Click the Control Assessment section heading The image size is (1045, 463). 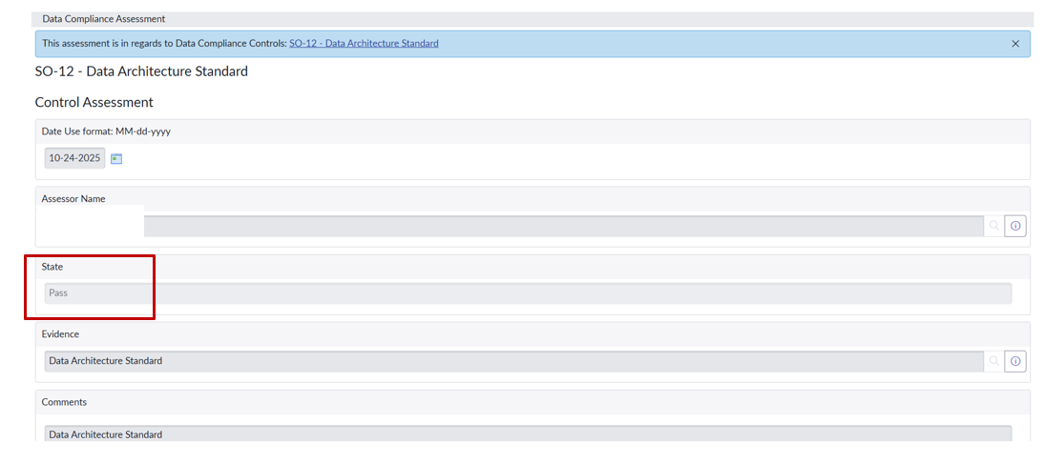[x=94, y=102]
